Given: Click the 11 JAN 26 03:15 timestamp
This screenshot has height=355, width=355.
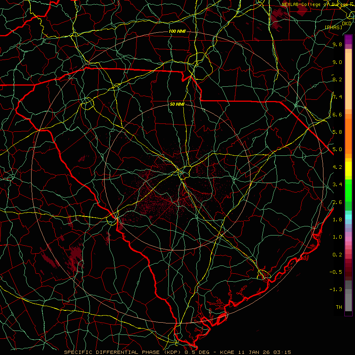Looking at the screenshot, I should coord(264,352).
